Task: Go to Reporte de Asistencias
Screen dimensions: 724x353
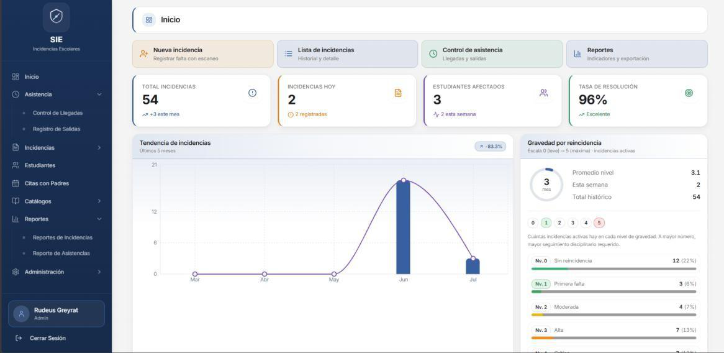Action: click(61, 253)
